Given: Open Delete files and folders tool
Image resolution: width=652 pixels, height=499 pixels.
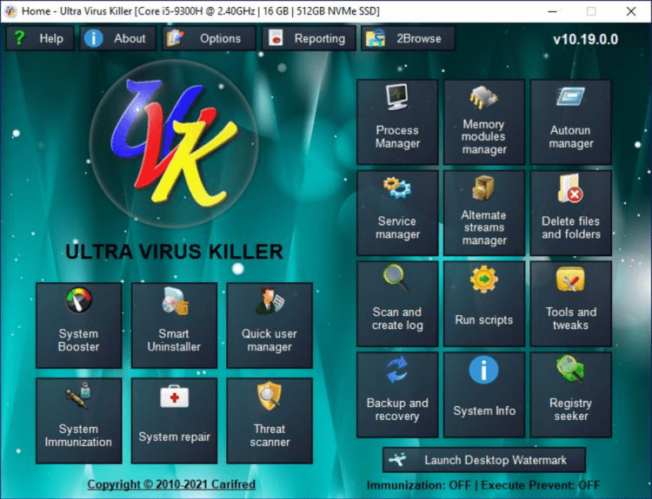Looking at the screenshot, I should pyautogui.click(x=571, y=213).
